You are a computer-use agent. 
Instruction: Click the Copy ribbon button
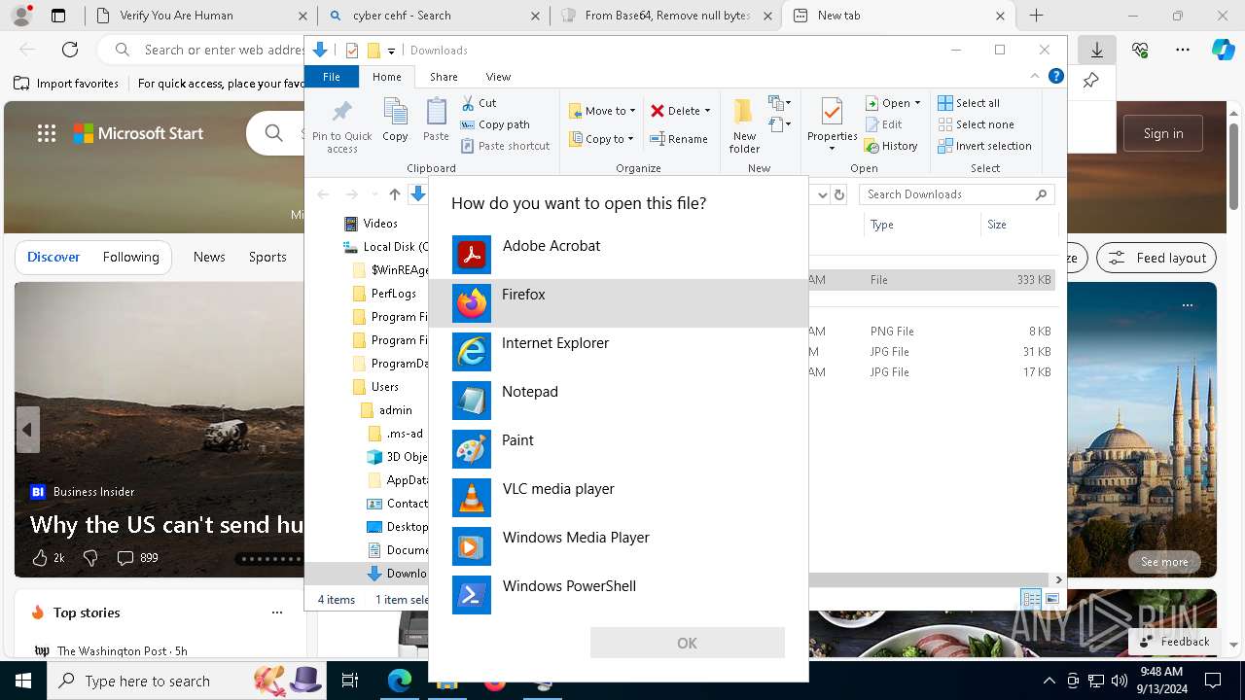395,122
